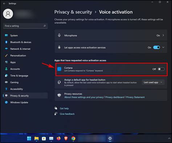
Task: Open the Last used app dropdown
Action: [x=153, y=82]
